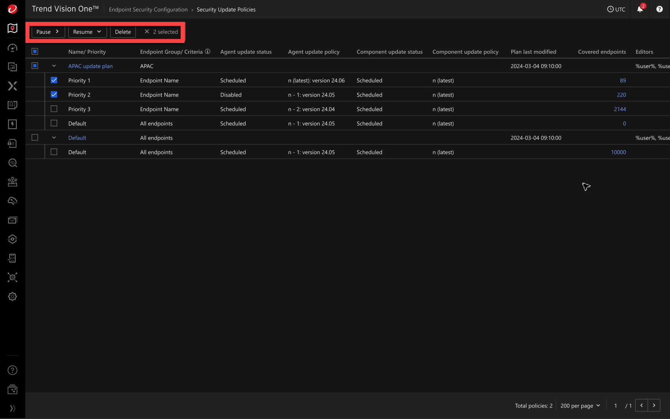Open the Resume dropdown
The height and width of the screenshot is (419, 670).
[x=87, y=32]
